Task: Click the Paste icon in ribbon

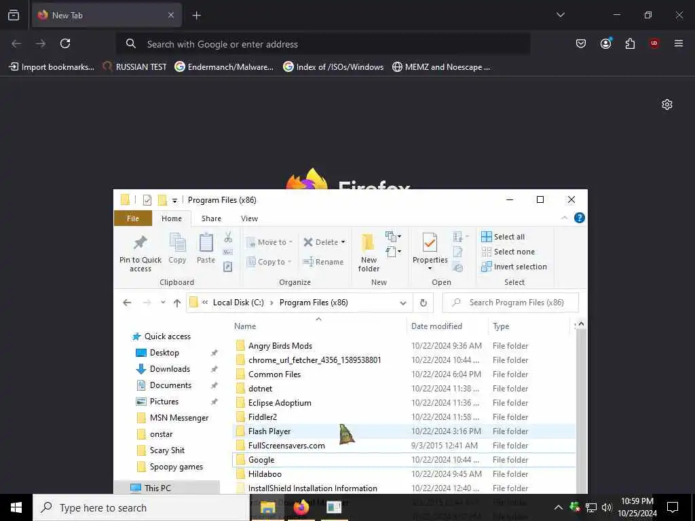Action: tap(206, 244)
